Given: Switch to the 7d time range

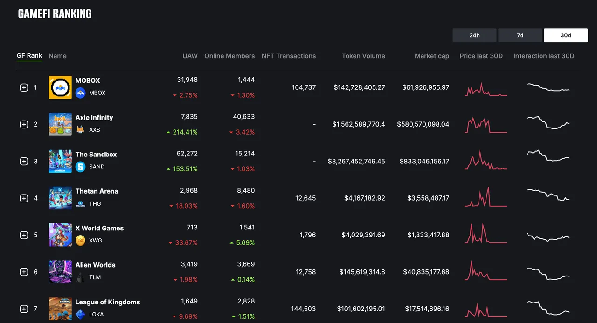Looking at the screenshot, I should [520, 35].
